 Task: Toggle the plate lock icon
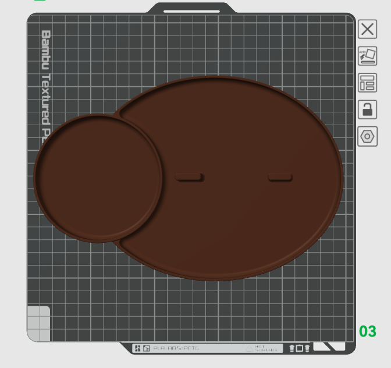pyautogui.click(x=367, y=109)
